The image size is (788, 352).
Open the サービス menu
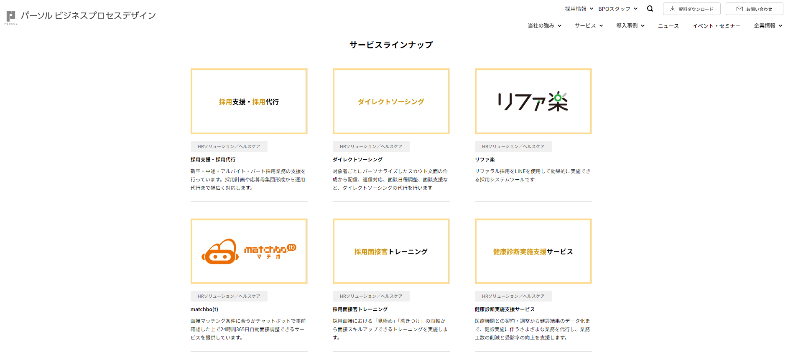click(589, 26)
